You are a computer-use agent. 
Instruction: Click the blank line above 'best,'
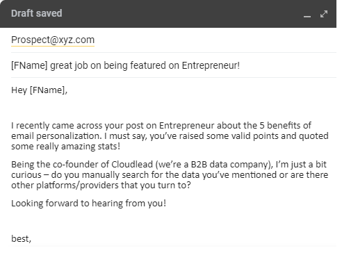(174, 221)
